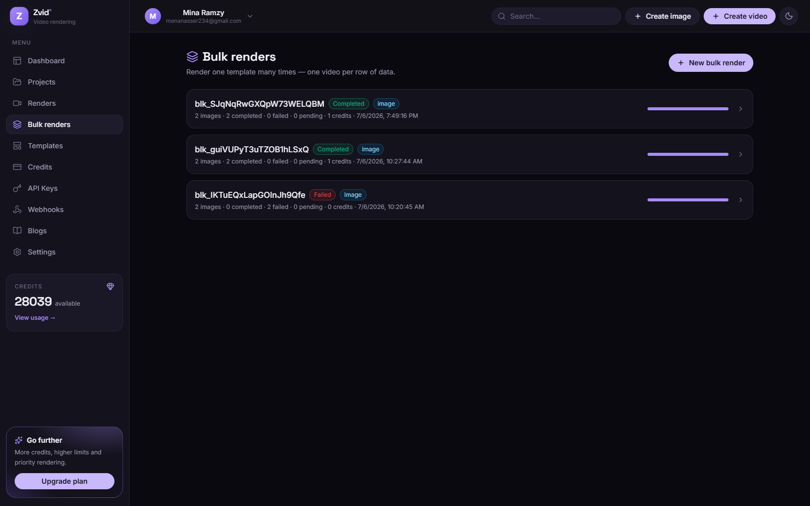810x506 pixels.
Task: Click the Zvid logo icon
Action: point(19,16)
